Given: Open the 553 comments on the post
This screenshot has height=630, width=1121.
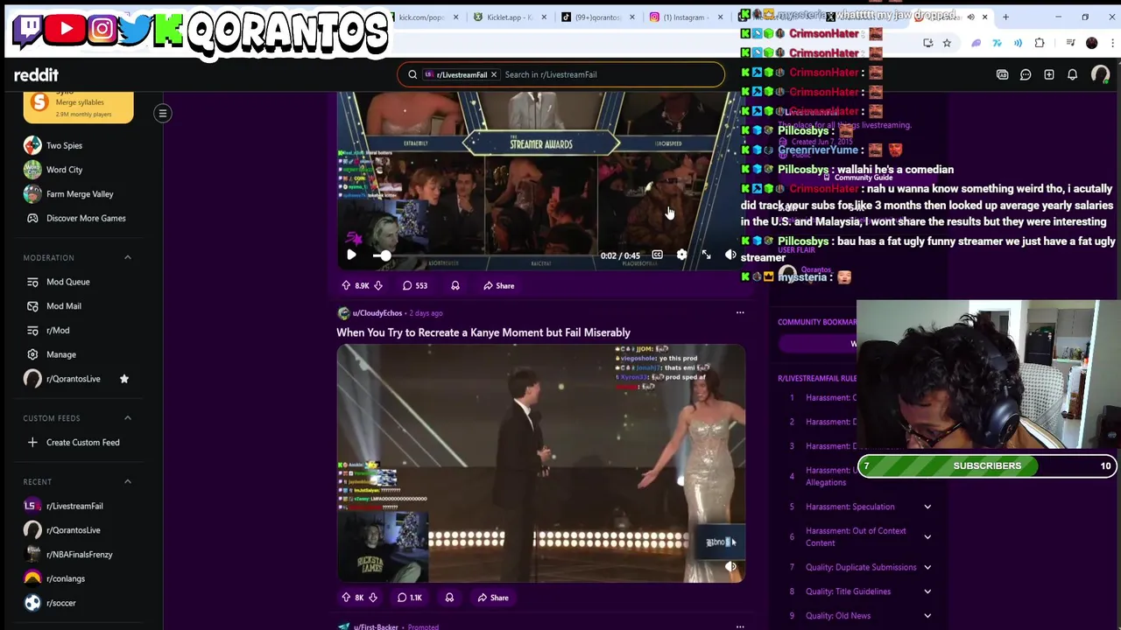Looking at the screenshot, I should [x=415, y=285].
